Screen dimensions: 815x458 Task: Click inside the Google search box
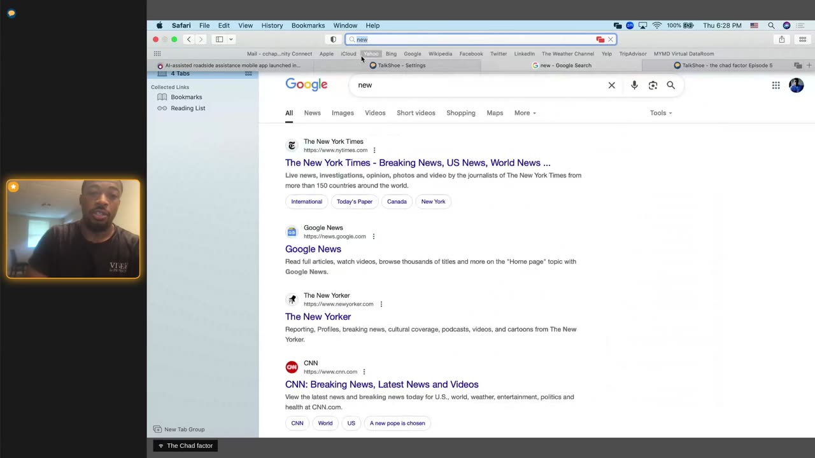478,85
